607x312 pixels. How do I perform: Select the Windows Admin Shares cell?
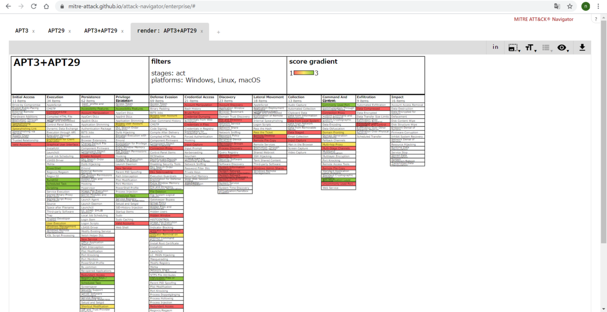pos(270,168)
